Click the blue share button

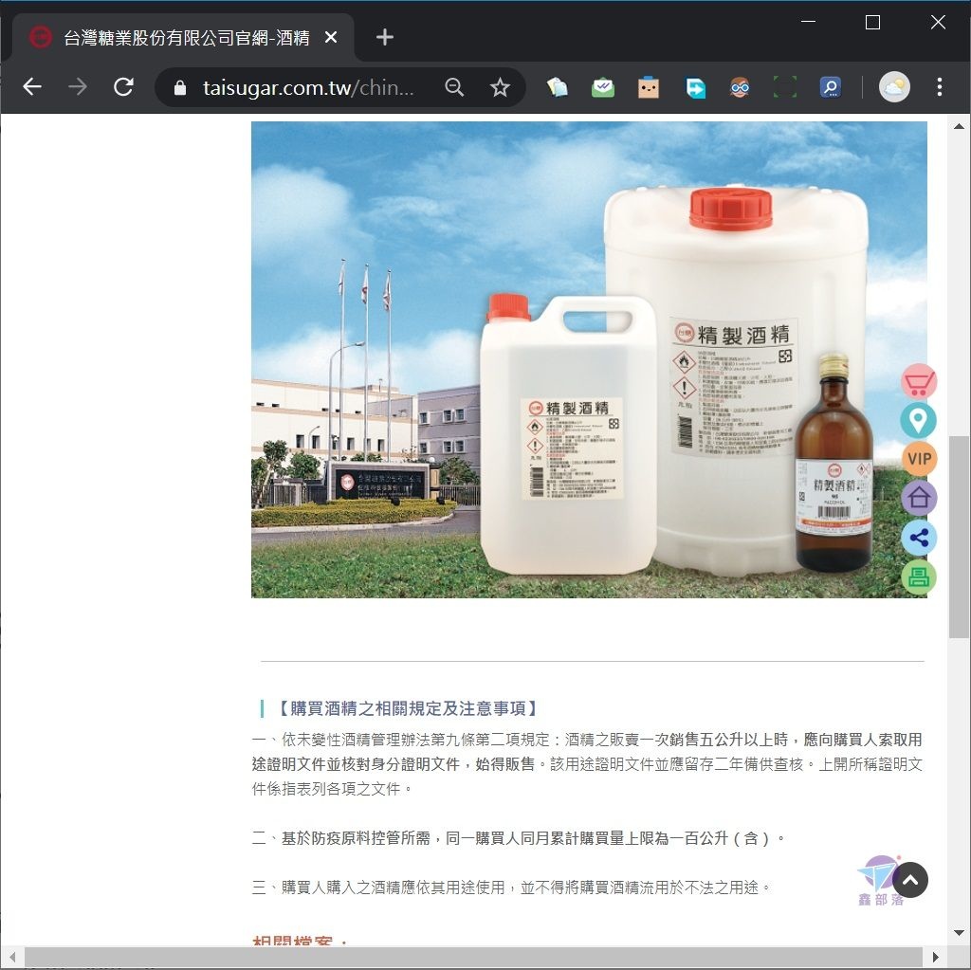click(919, 538)
